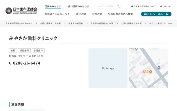This screenshot has height=111, width=177.
Task: Click the lock icon on メンバーズルーム
Action: [145, 14]
